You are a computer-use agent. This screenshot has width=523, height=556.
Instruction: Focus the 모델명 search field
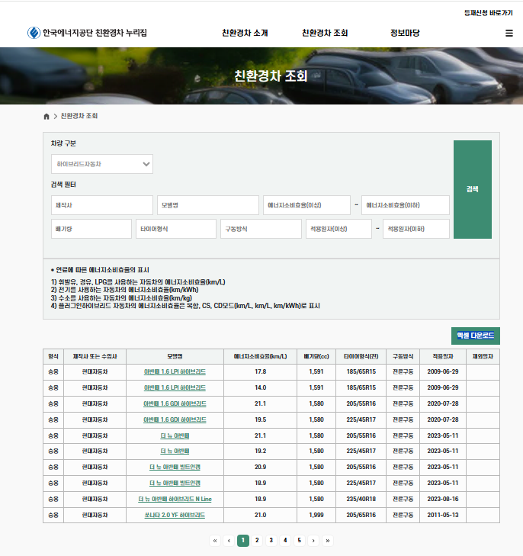[x=207, y=205]
